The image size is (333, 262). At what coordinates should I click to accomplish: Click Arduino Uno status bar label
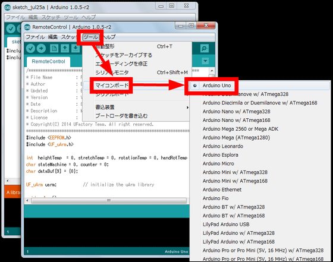pos(176,252)
